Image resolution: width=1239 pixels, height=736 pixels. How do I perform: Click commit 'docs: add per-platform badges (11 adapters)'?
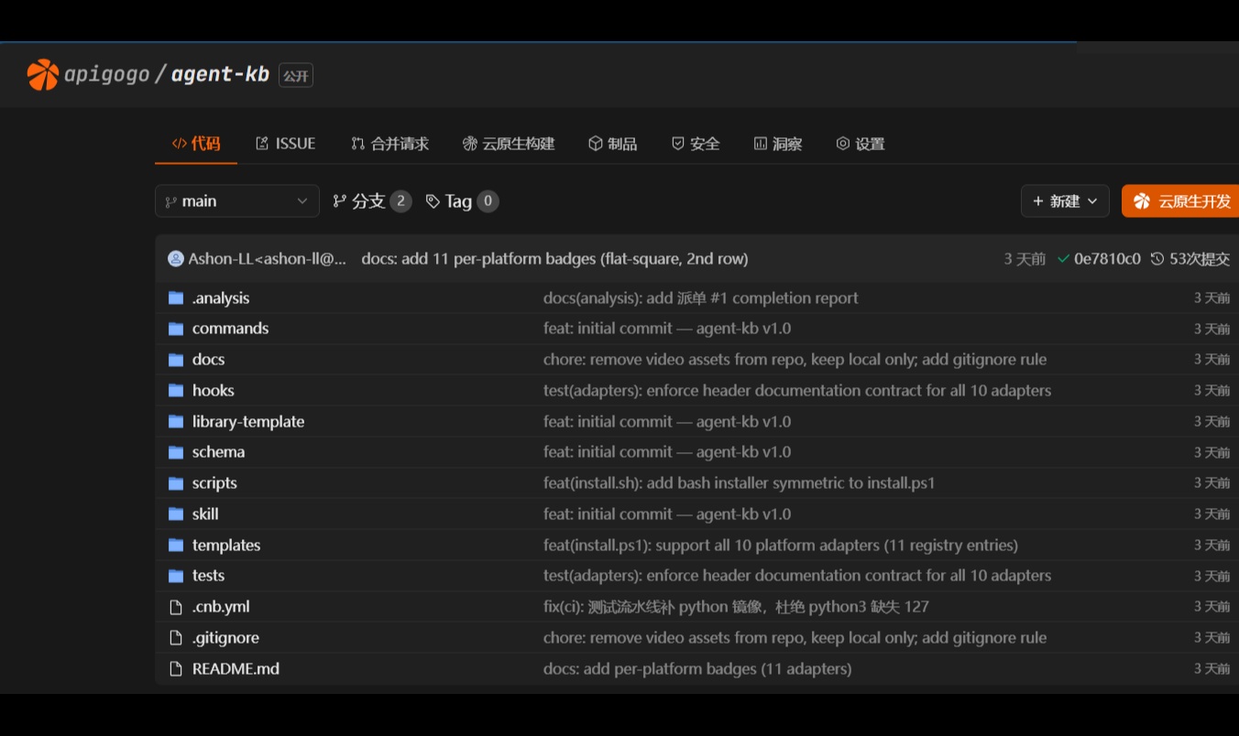tap(697, 668)
